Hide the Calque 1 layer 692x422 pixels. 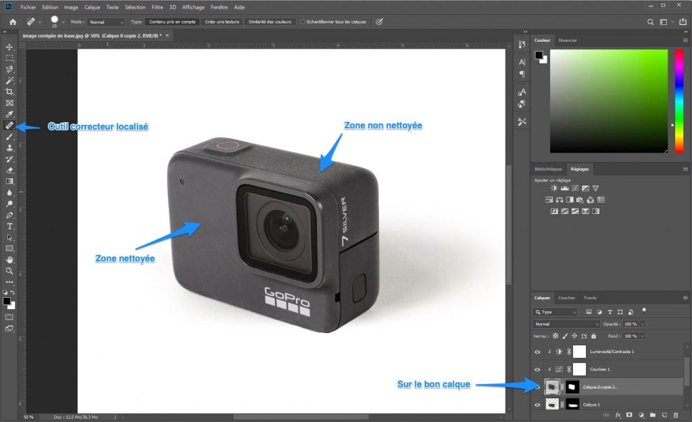coord(537,405)
